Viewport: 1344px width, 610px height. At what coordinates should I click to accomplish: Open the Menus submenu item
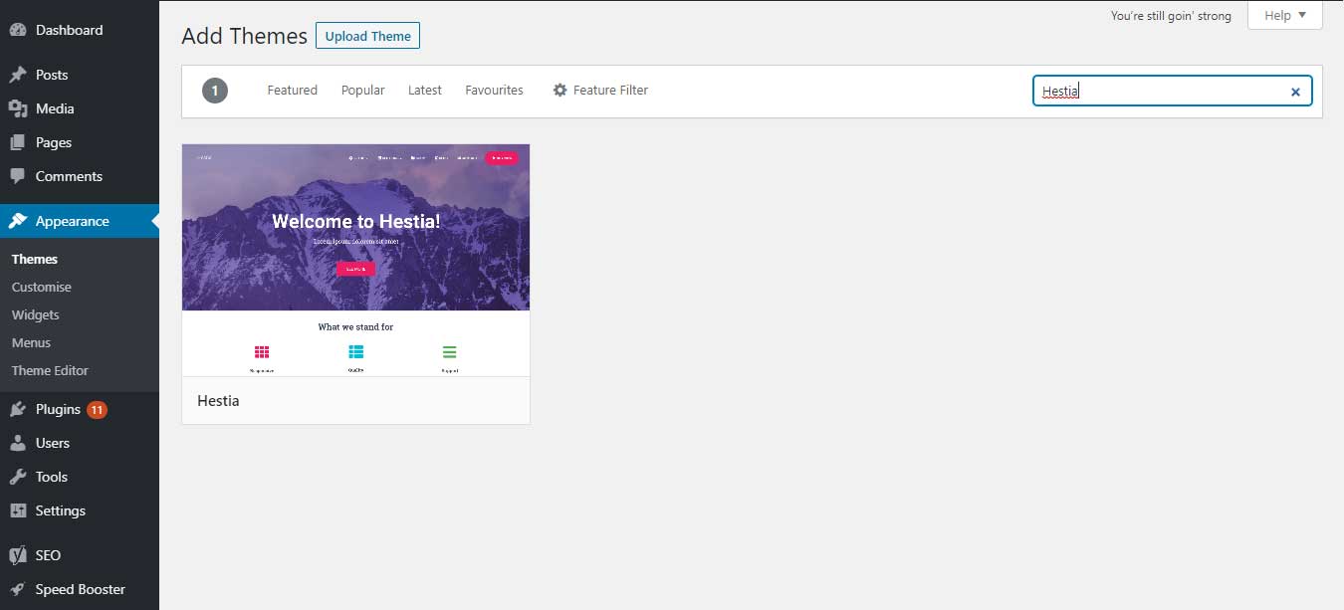31,342
